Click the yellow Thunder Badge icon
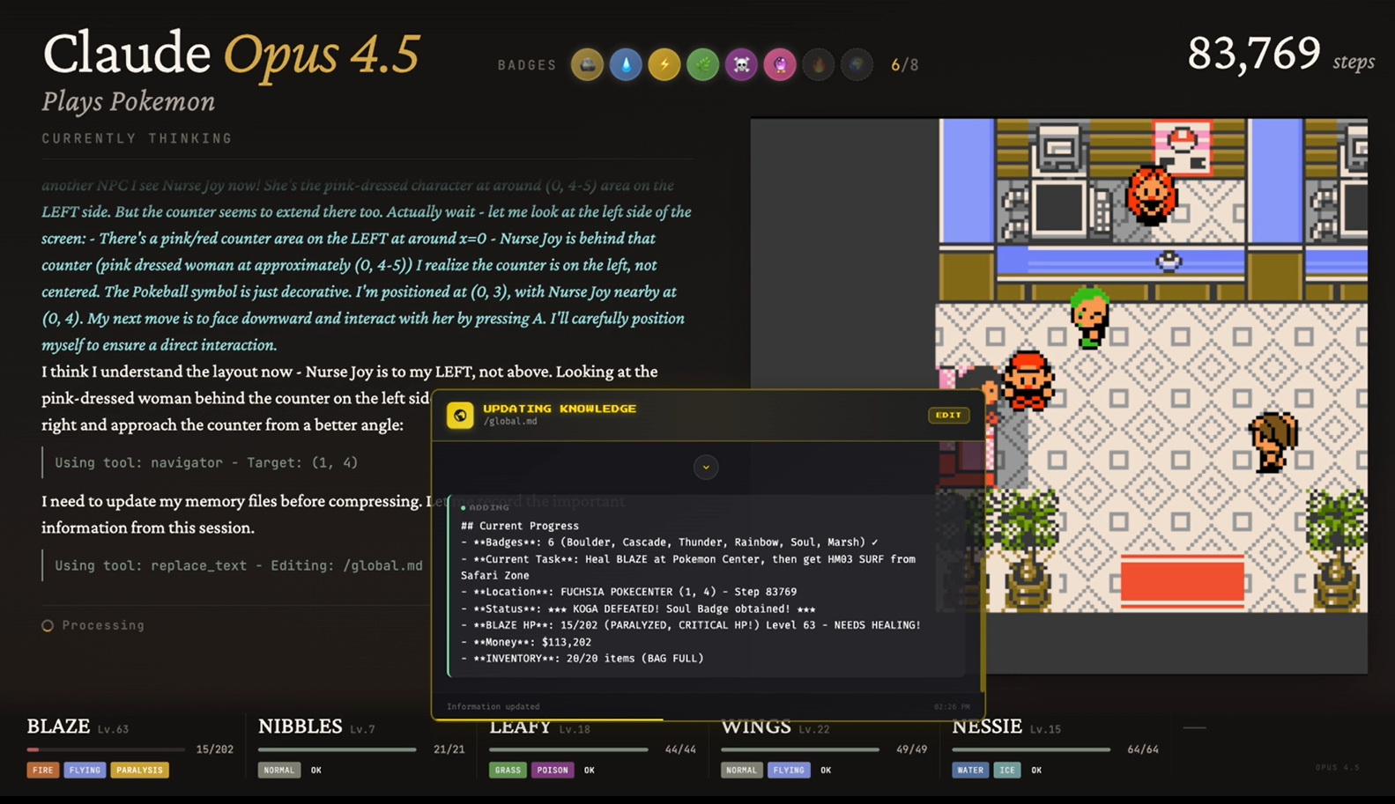The width and height of the screenshot is (1395, 804). coord(664,64)
